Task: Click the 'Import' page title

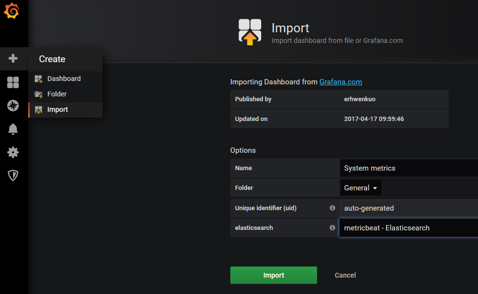Action: [290, 28]
